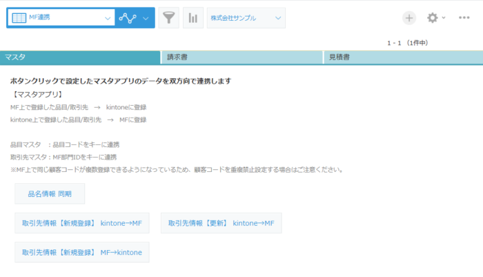Open the 株式会社サンプル dropdown
The width and height of the screenshot is (483, 277).
click(x=246, y=18)
